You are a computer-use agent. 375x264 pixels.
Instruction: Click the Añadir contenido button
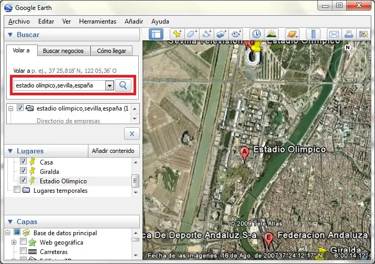[x=113, y=151]
